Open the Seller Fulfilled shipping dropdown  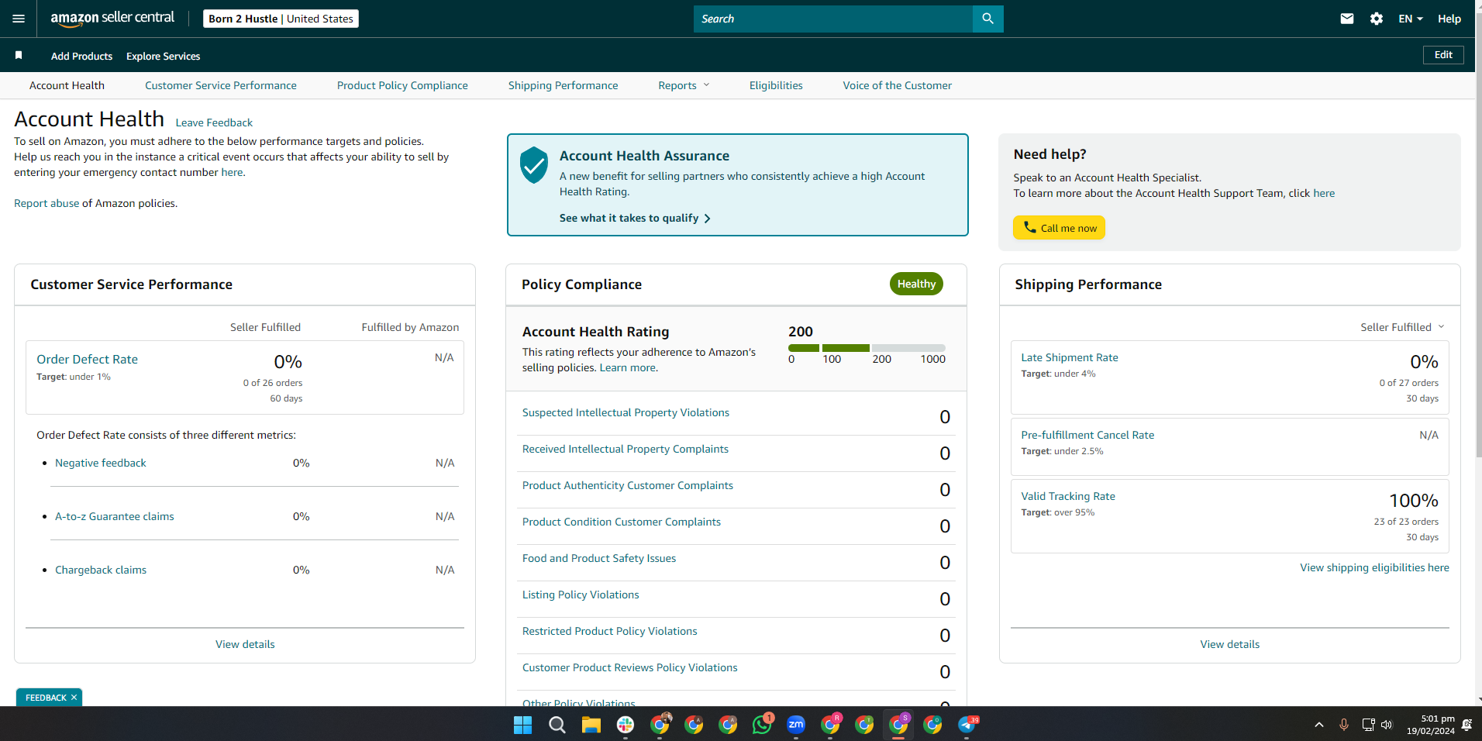coord(1402,327)
